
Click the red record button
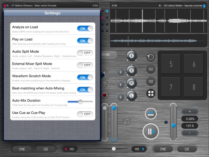coord(104,95)
